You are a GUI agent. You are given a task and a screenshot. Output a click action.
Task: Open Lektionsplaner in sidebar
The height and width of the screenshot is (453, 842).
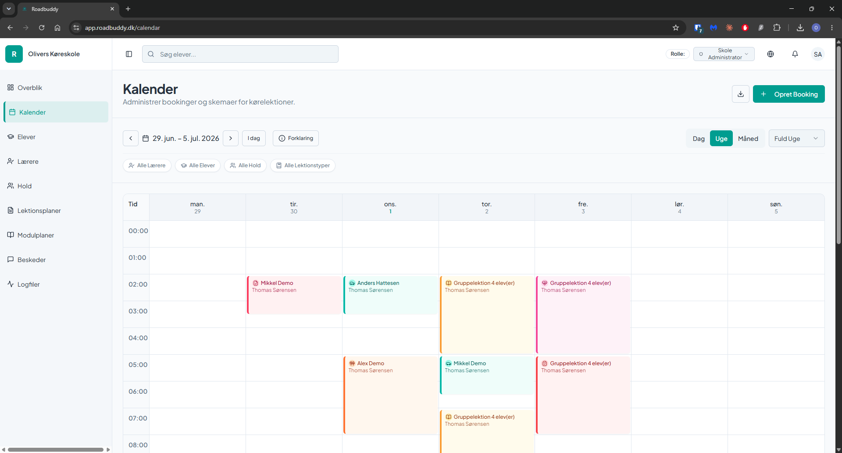coord(56,211)
